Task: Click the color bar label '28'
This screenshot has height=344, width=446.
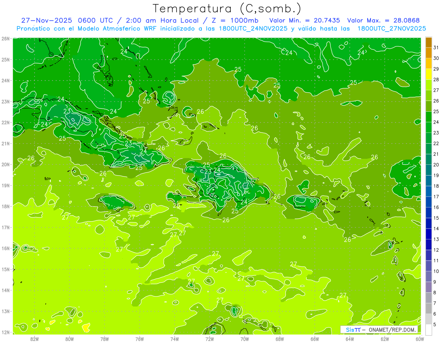Action: (436, 79)
